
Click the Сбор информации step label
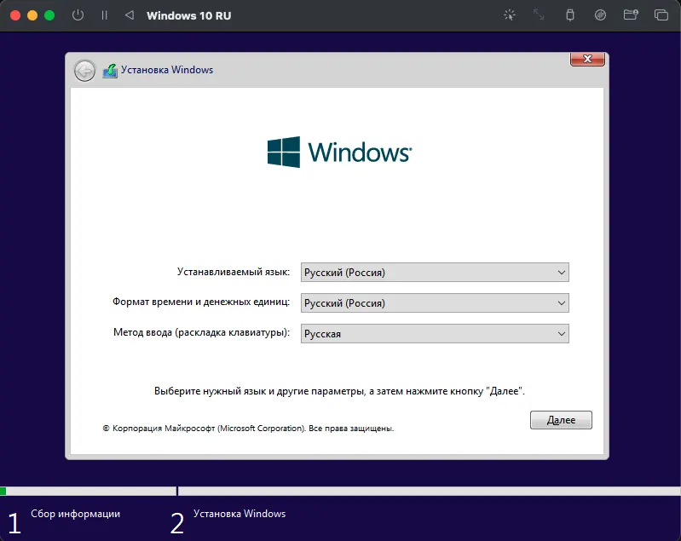(75, 514)
